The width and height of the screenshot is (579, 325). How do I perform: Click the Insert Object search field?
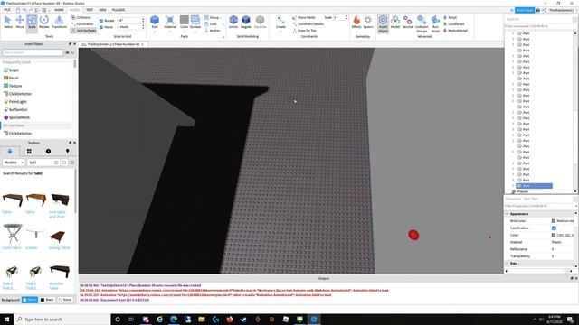33,53
